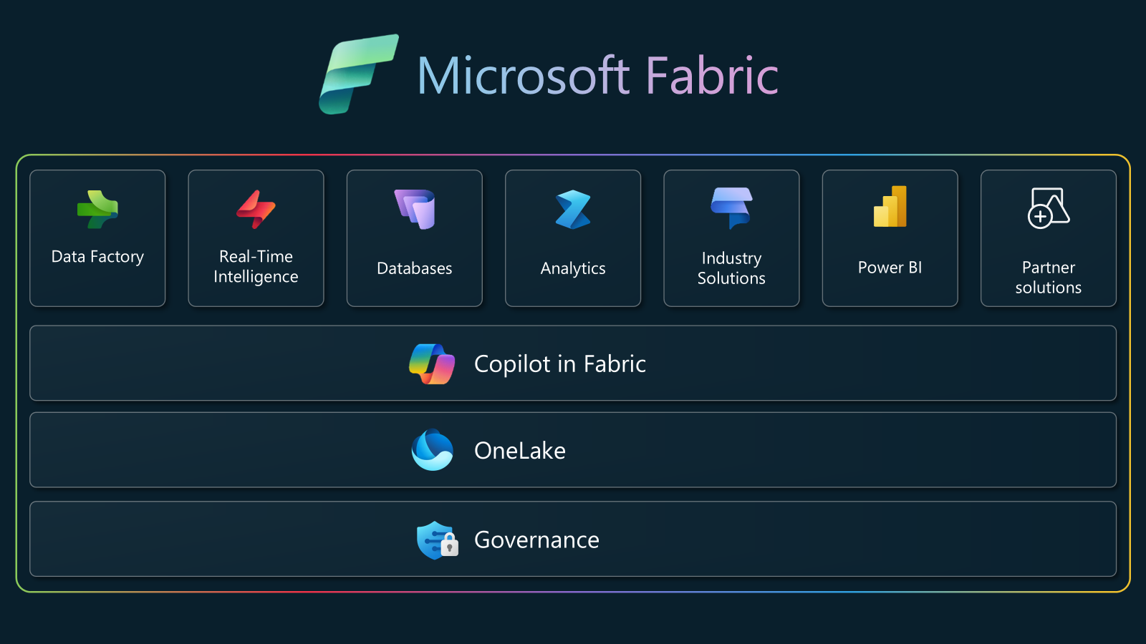The height and width of the screenshot is (644, 1146).
Task: Select the "Data Factory" label
Action: [97, 257]
